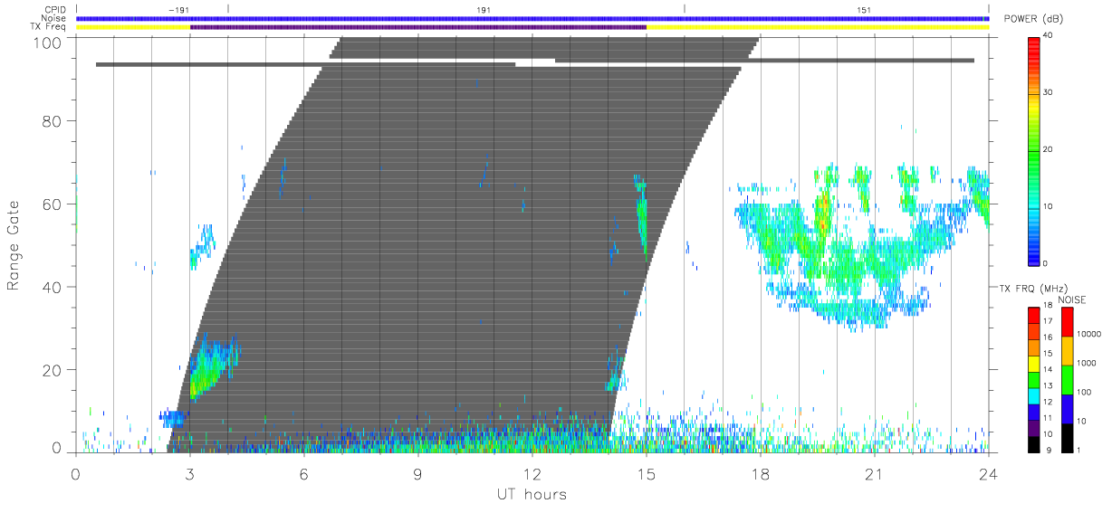Screen dimensions: 1112x513
Task: Click the '0' label on the POWER scale
Action: pos(1046,263)
